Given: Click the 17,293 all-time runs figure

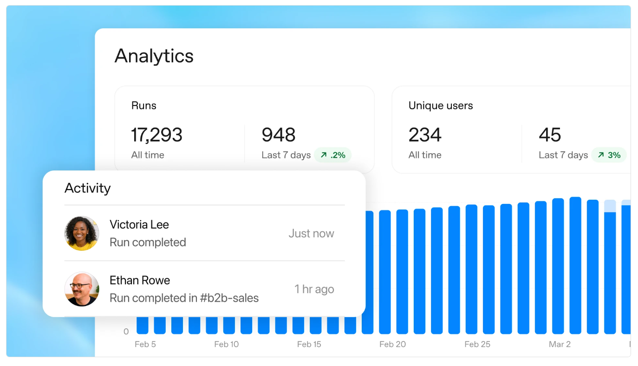Looking at the screenshot, I should tap(156, 135).
